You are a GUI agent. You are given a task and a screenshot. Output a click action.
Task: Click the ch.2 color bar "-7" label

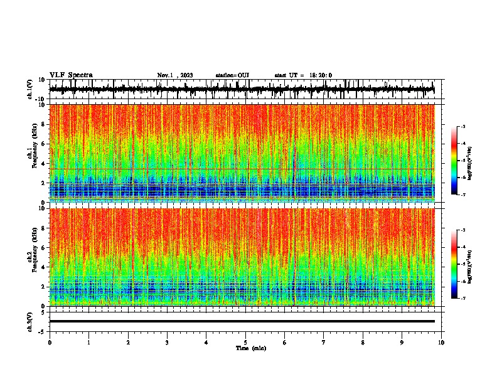pos(462,298)
